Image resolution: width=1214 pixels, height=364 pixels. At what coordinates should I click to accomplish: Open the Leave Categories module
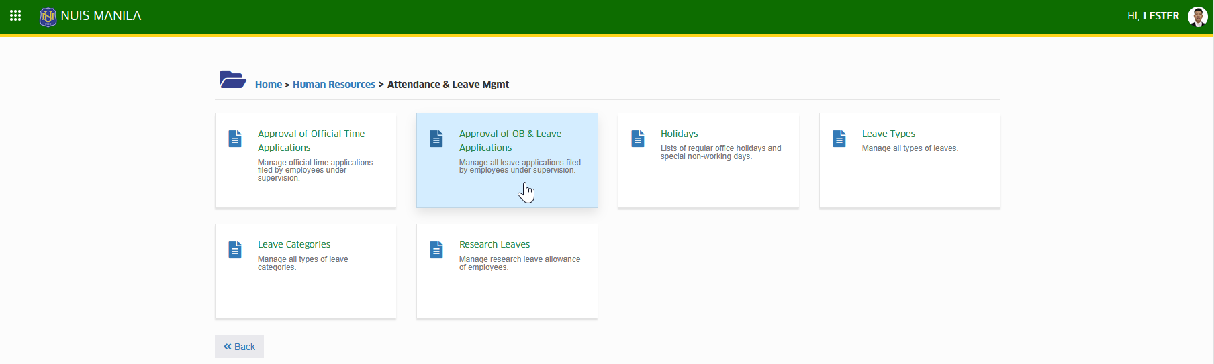(x=294, y=244)
